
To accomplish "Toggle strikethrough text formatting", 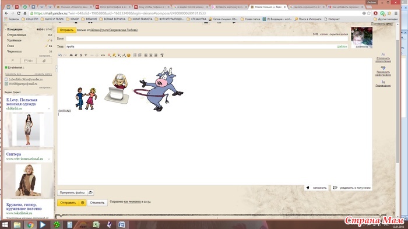I will click(x=86, y=55).
